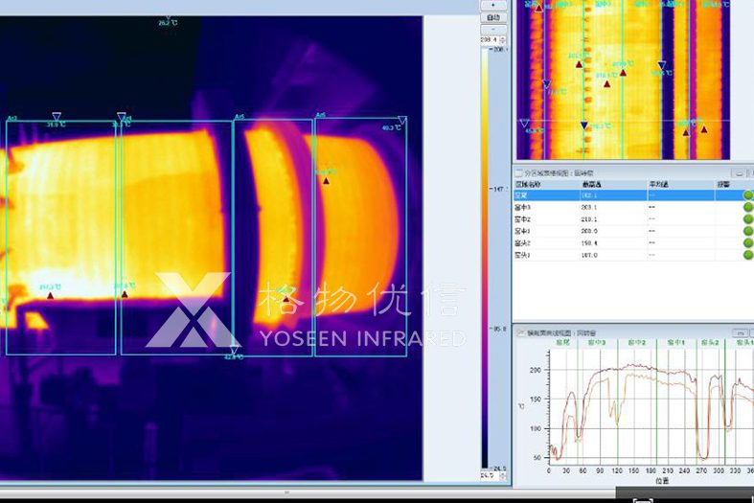Click the 平均温 column header

point(657,184)
